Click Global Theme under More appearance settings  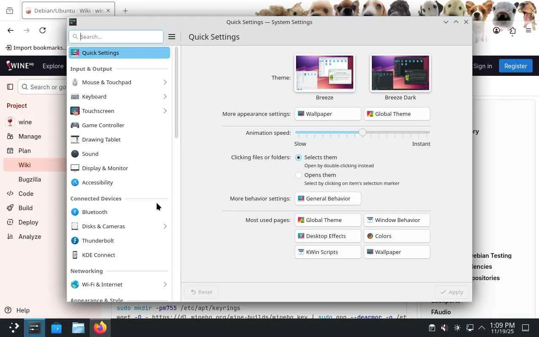point(397,114)
